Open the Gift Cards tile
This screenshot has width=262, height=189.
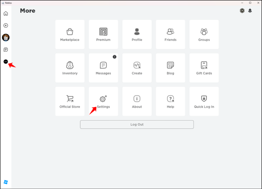pyautogui.click(x=204, y=68)
